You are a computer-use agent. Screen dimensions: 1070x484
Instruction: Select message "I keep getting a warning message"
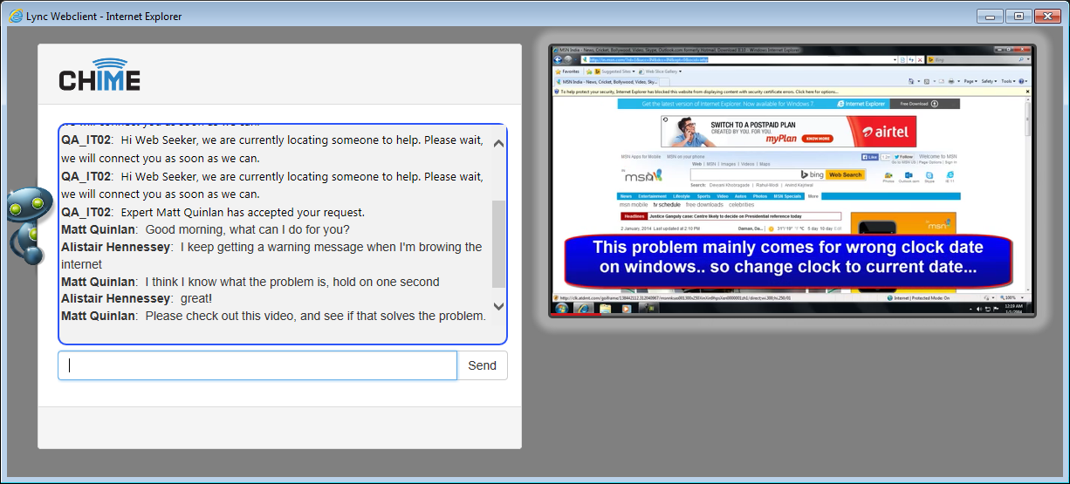click(x=271, y=256)
